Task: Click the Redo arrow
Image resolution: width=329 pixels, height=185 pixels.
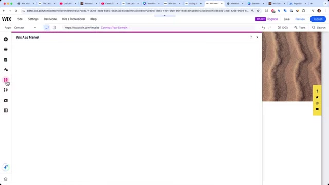Action: (269, 28)
